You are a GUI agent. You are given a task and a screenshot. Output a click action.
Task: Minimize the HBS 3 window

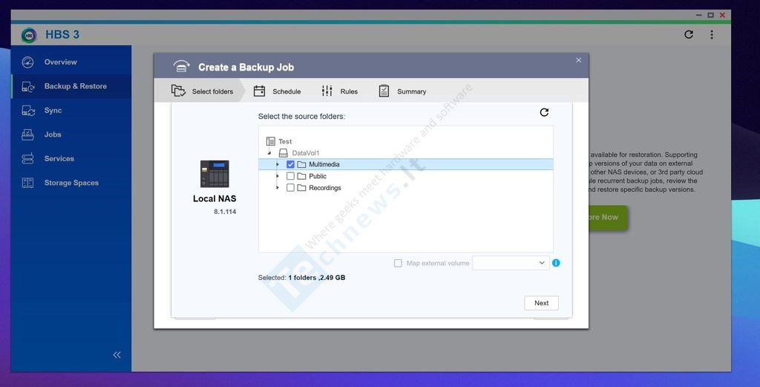pos(698,15)
